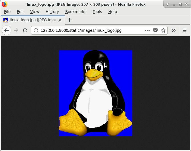Open the History menu
The height and width of the screenshot is (151, 191).
point(52,12)
